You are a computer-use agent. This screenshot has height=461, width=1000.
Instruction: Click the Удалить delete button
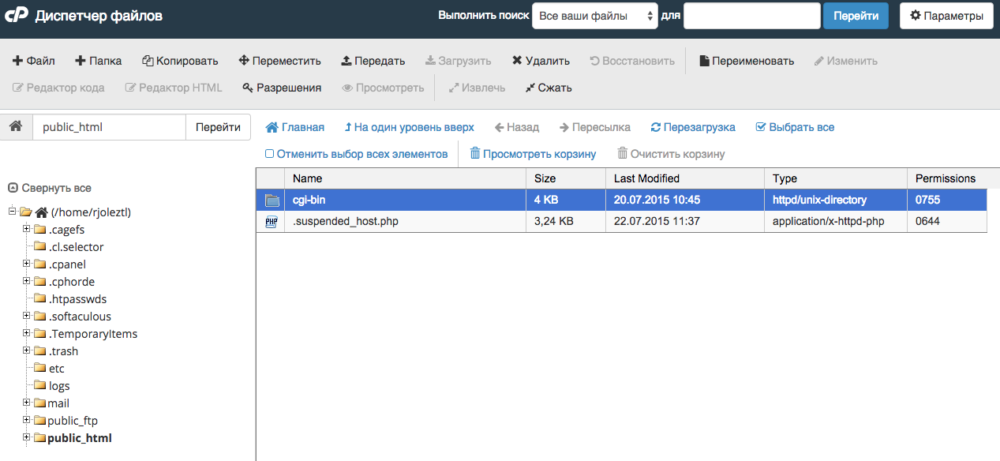(541, 61)
